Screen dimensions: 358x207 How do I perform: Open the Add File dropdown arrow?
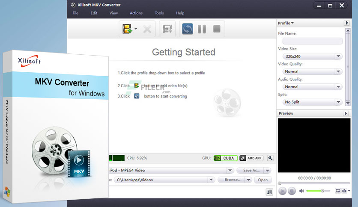[136, 29]
